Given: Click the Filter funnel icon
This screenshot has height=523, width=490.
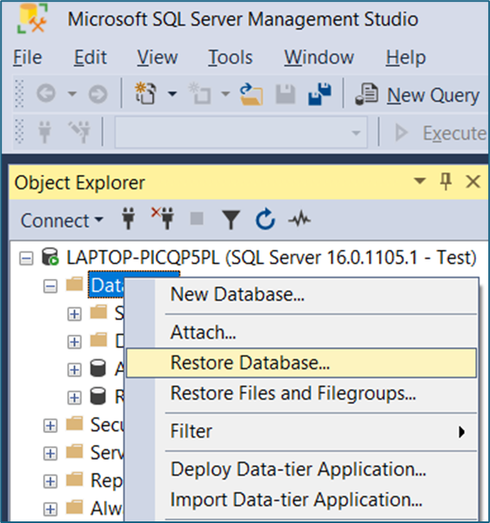Looking at the screenshot, I should (231, 220).
